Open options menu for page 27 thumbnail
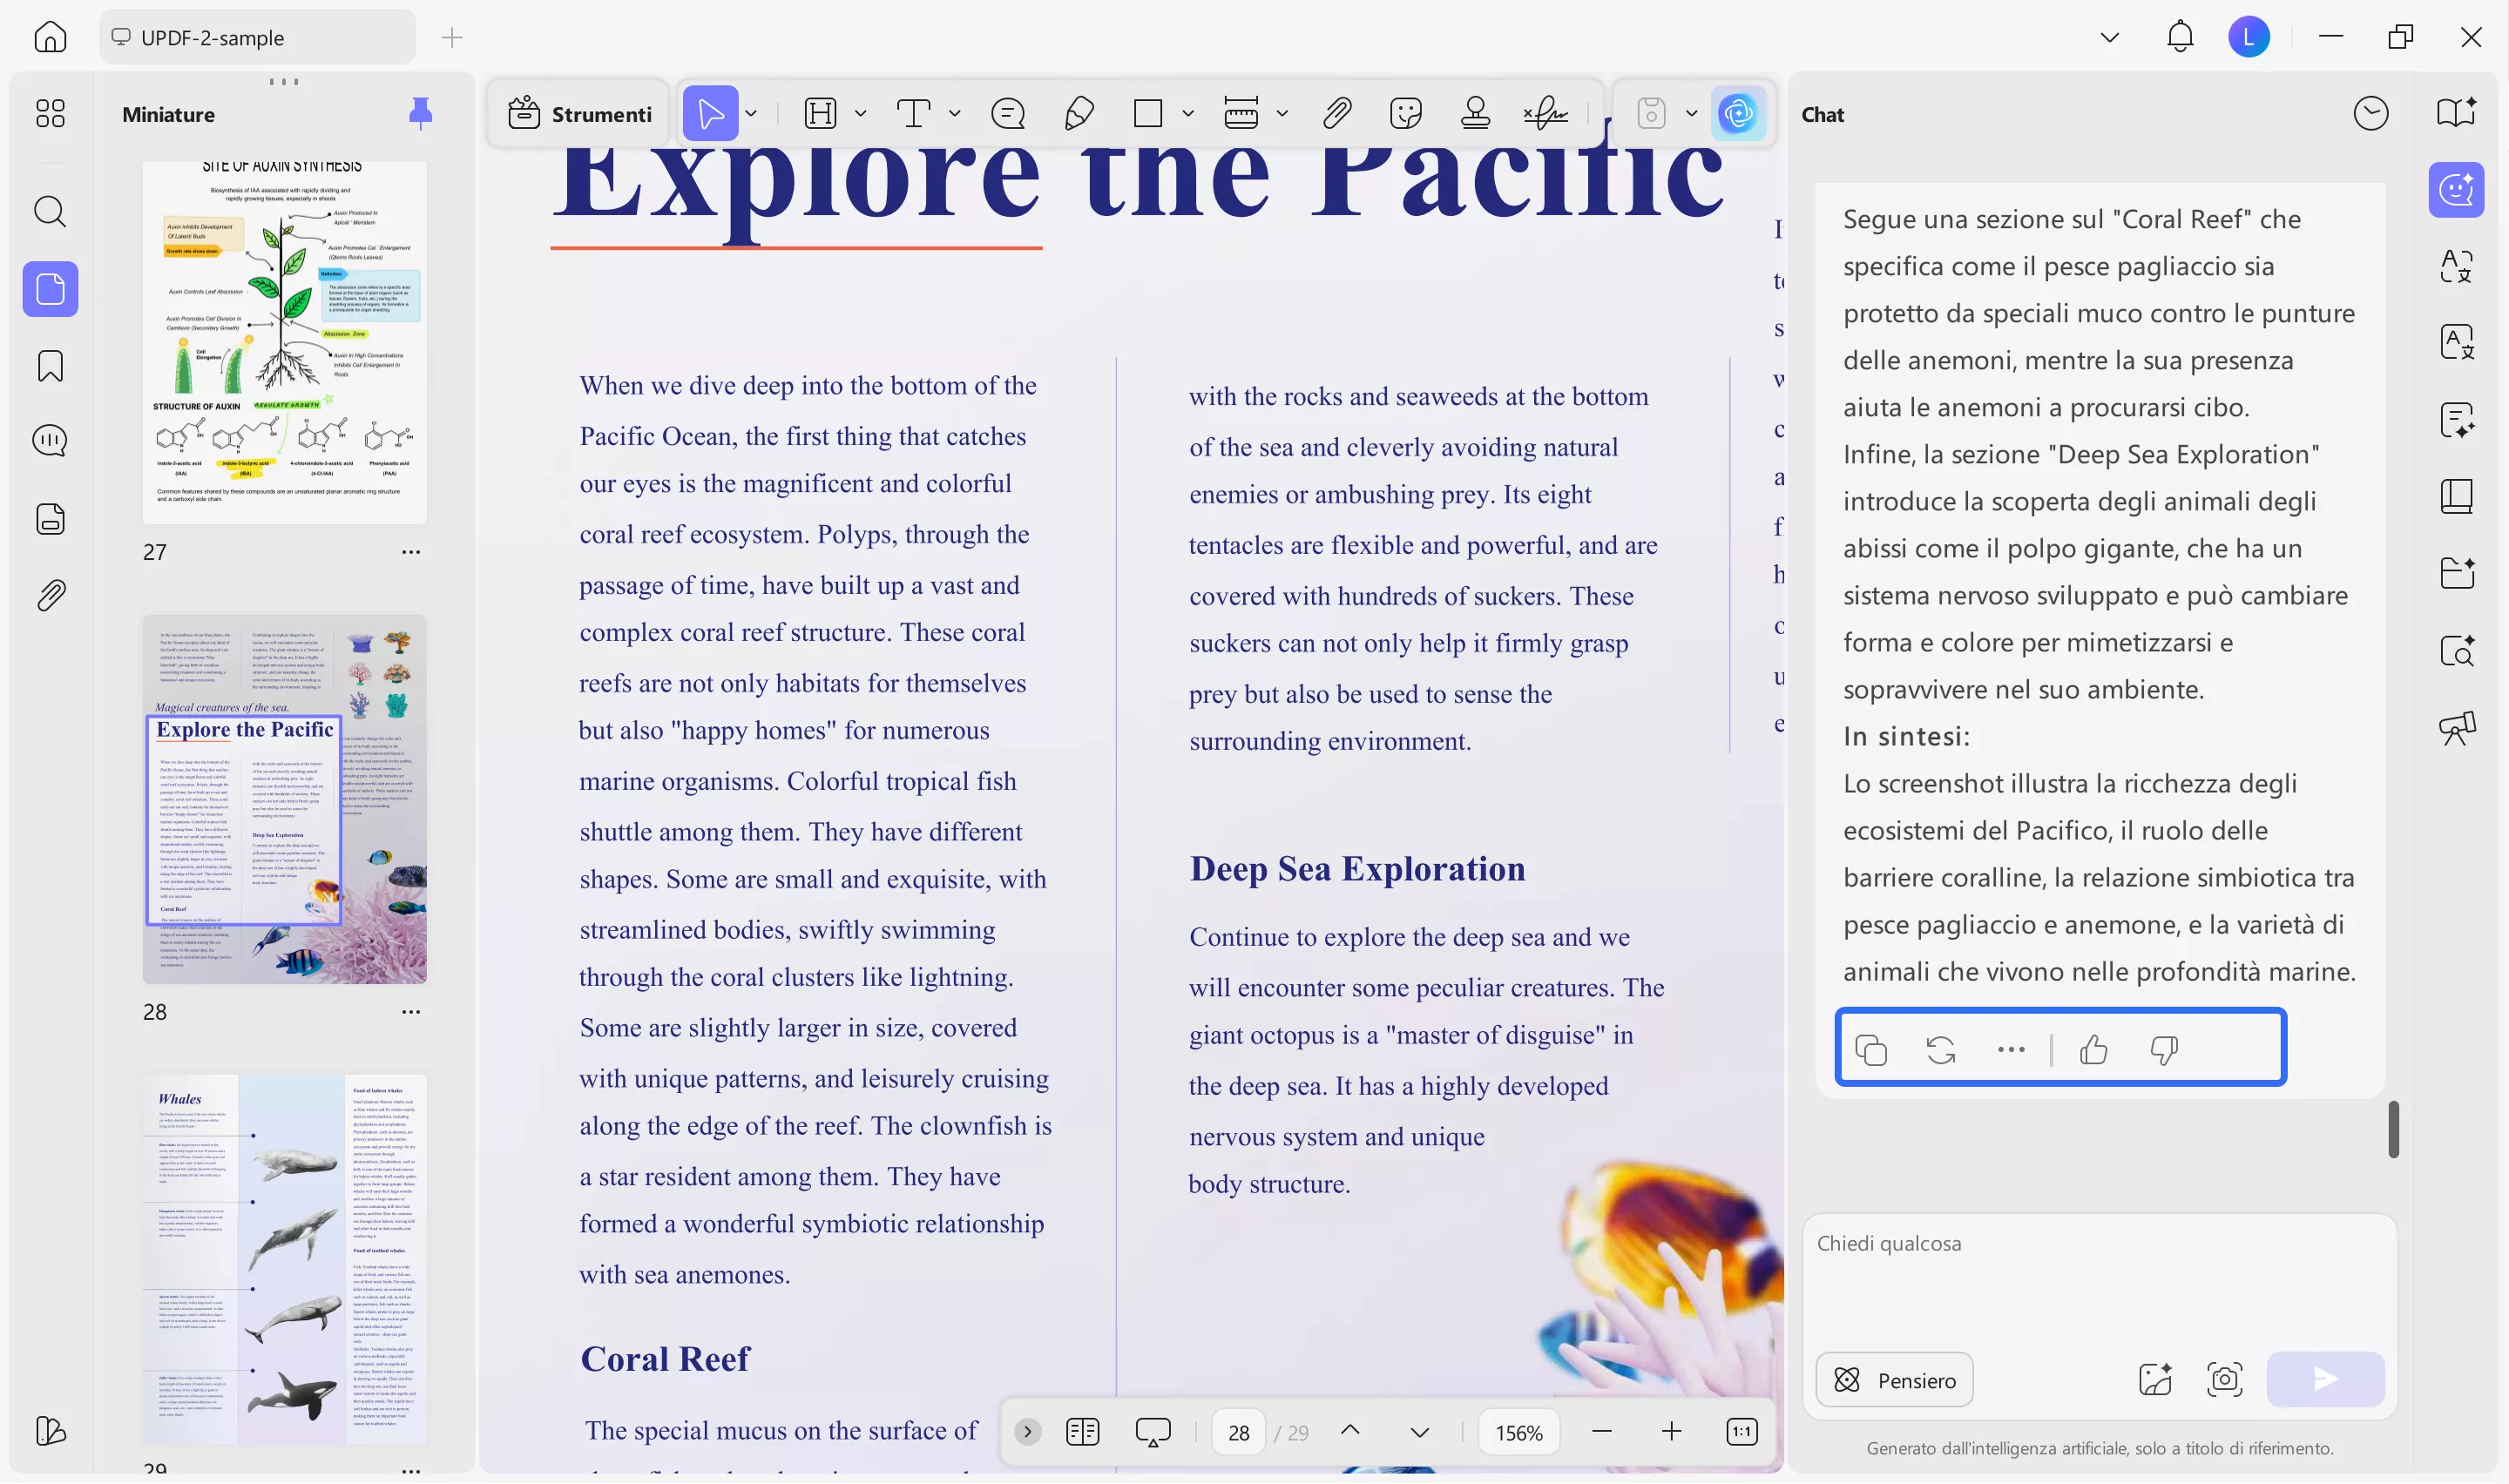The image size is (2509, 1484). [410, 552]
